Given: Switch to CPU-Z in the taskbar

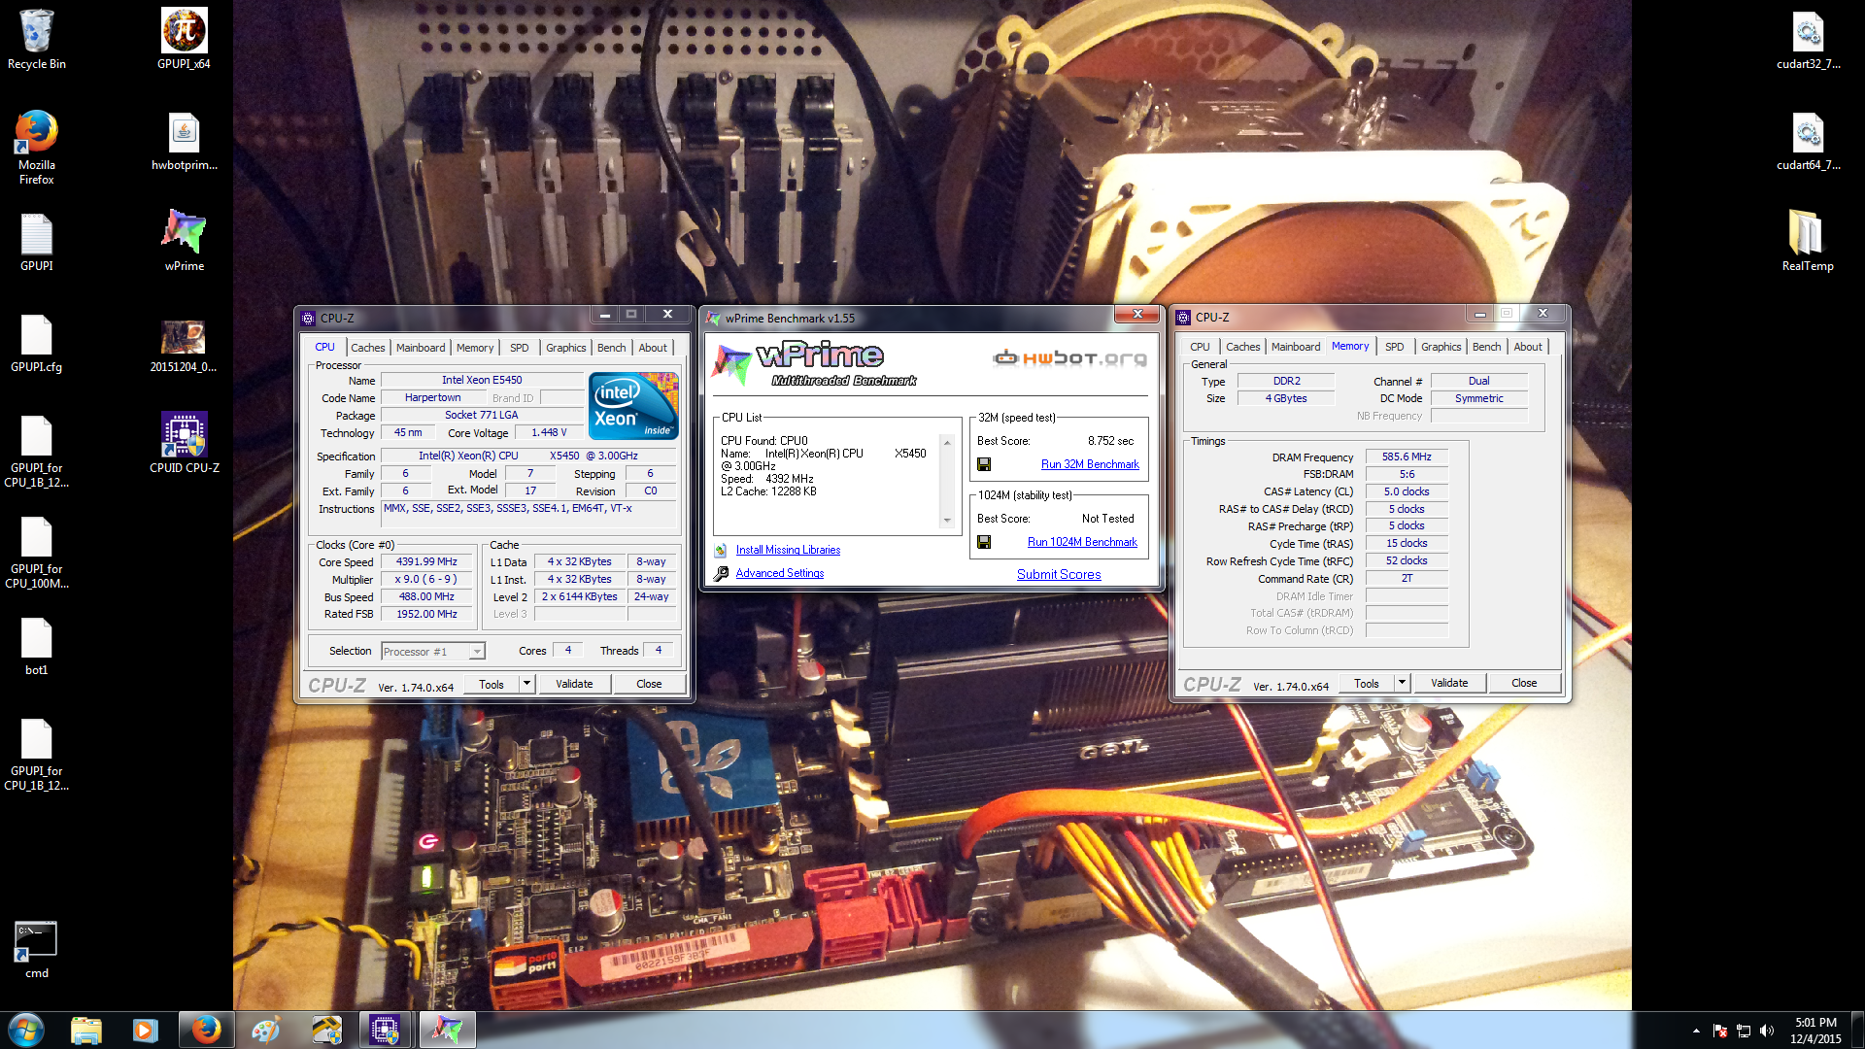Looking at the screenshot, I should click(x=385, y=1030).
